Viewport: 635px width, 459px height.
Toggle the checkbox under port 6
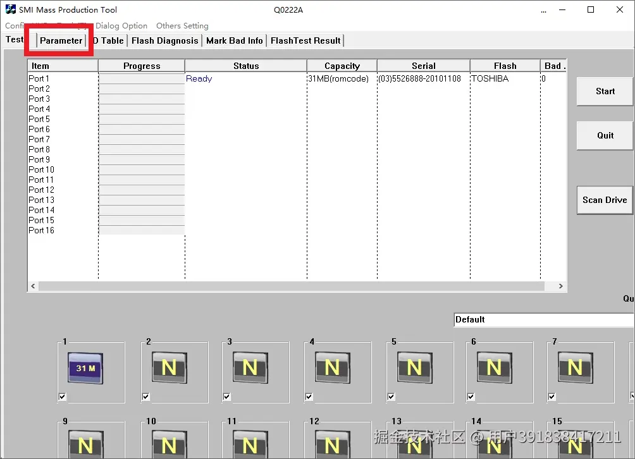click(471, 396)
